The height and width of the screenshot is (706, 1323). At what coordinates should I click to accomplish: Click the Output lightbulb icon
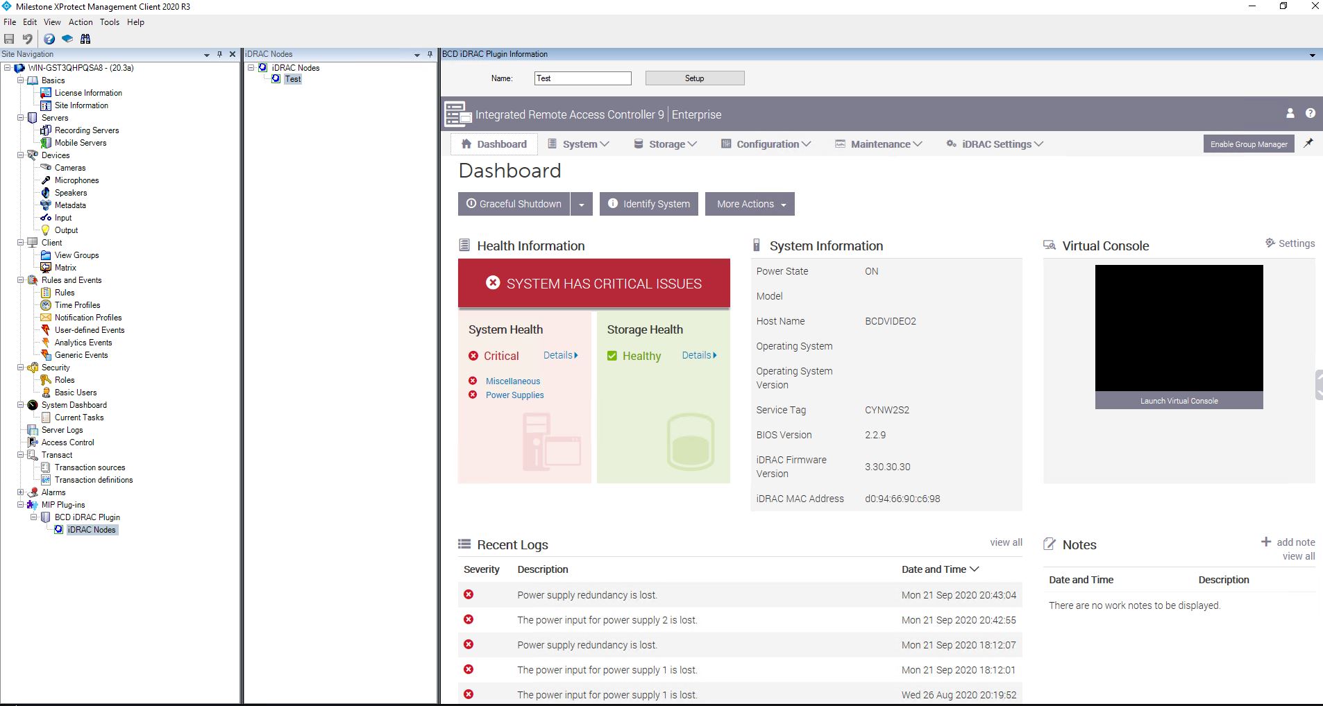click(x=46, y=230)
